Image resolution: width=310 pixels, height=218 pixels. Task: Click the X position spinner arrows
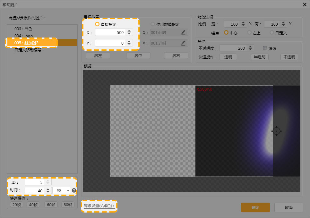click(129, 32)
